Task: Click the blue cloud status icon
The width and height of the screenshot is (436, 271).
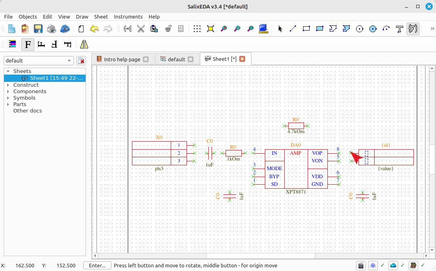Action: 393,265
